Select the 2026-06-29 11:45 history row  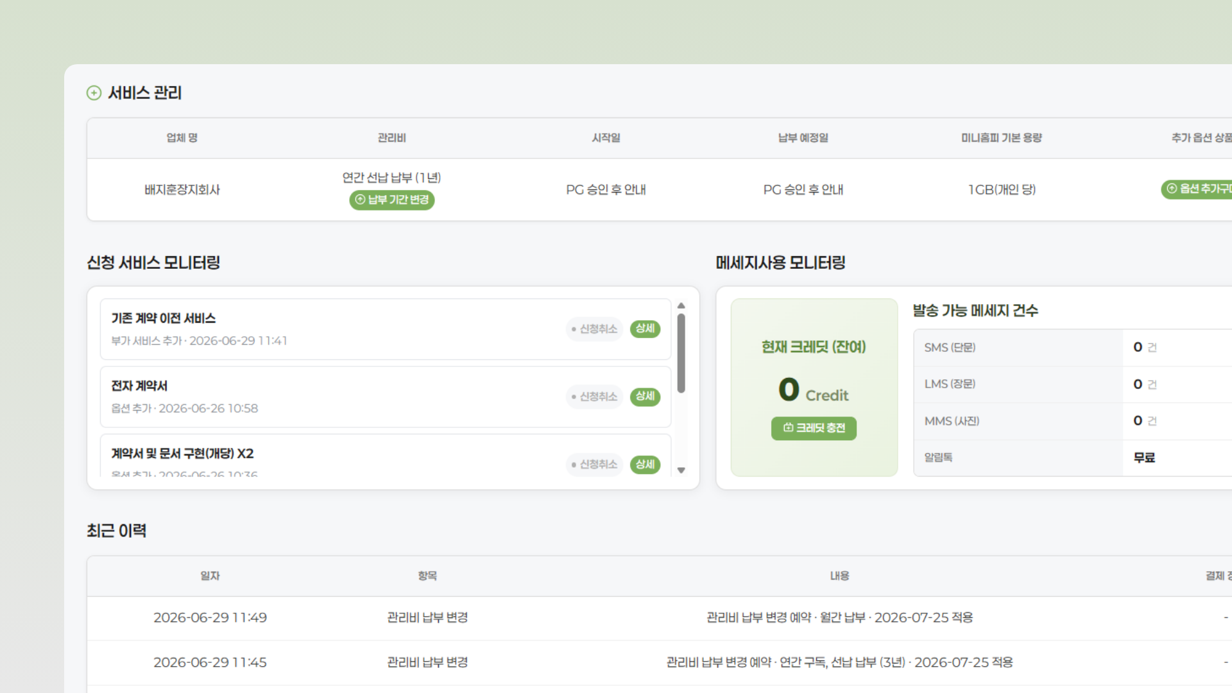tap(660, 662)
